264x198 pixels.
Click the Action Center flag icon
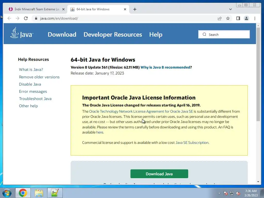(225, 193)
